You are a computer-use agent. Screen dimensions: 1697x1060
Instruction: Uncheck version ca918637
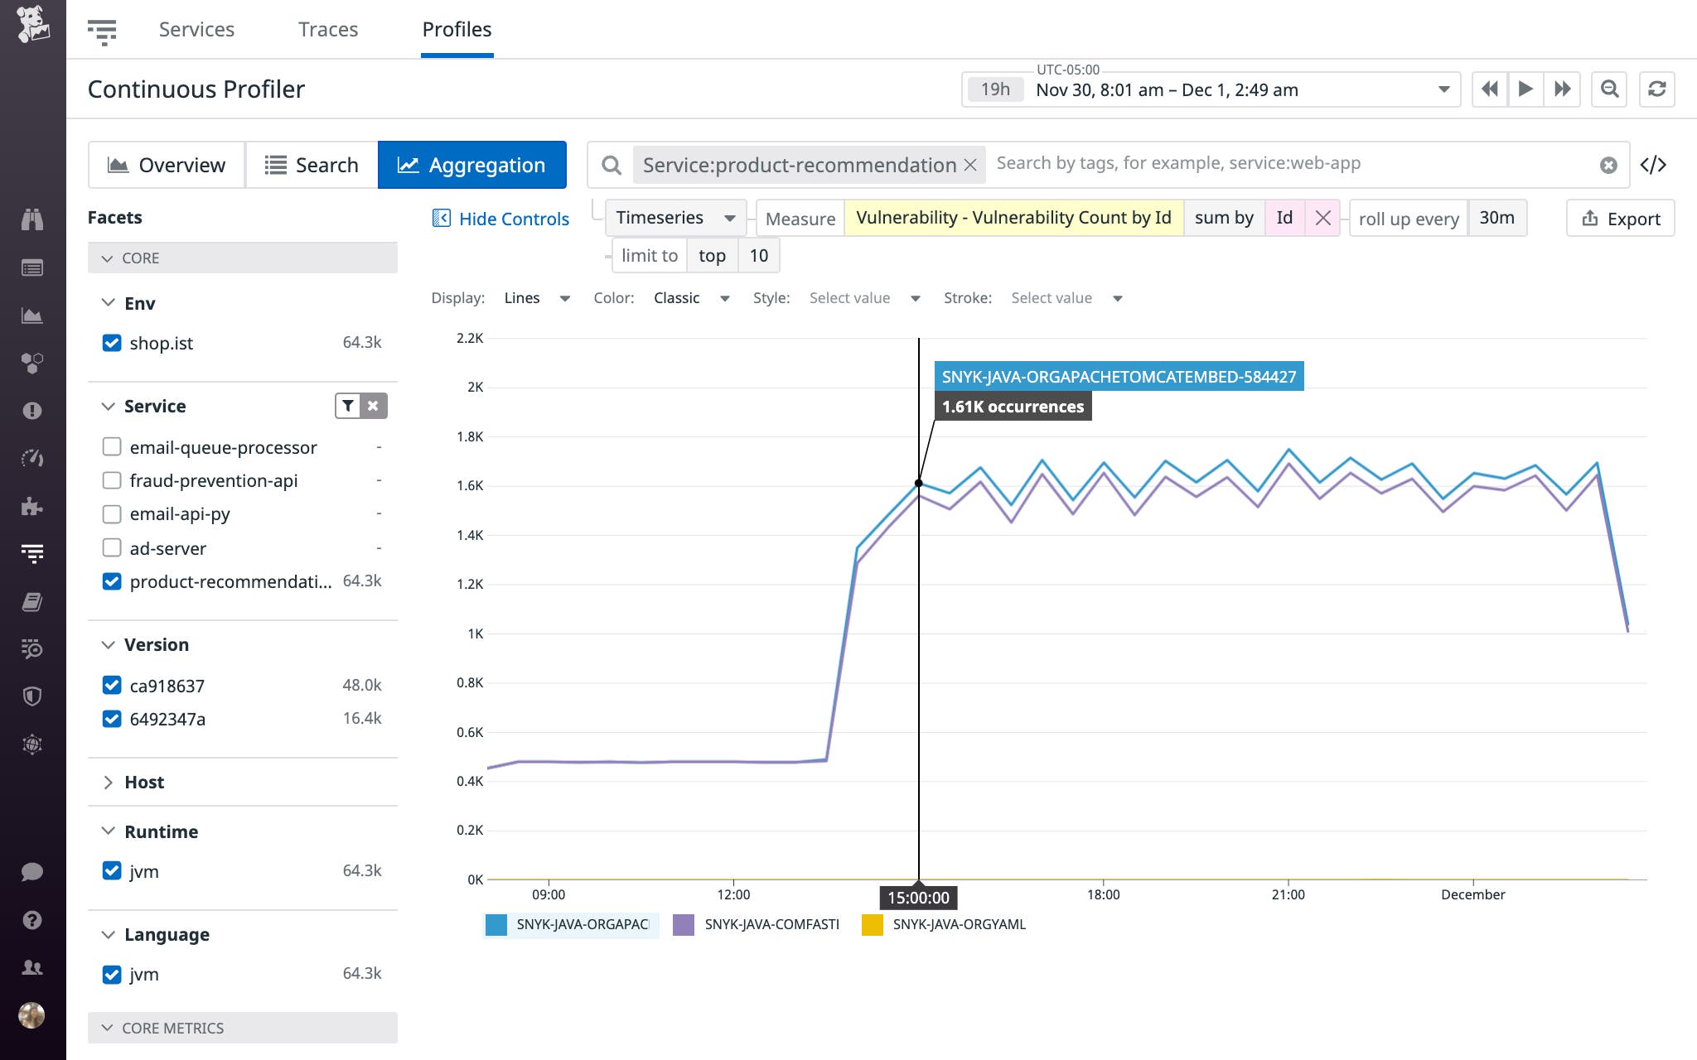(x=112, y=685)
